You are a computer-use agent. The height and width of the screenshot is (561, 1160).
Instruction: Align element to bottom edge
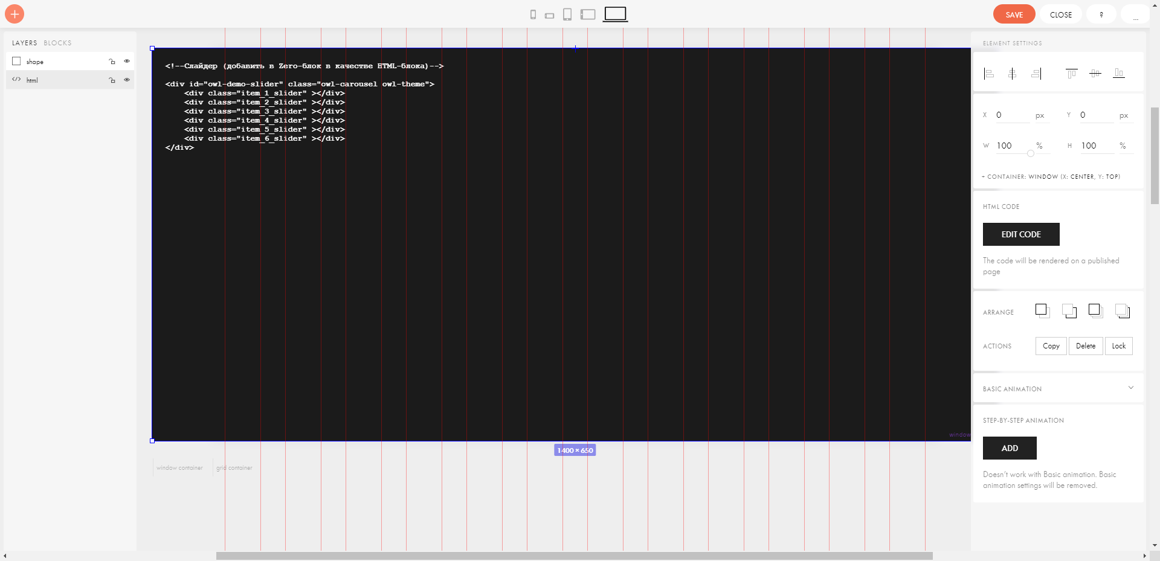[x=1119, y=74]
